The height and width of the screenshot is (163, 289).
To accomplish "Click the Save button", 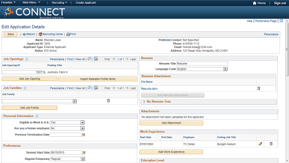I will coord(10,34).
